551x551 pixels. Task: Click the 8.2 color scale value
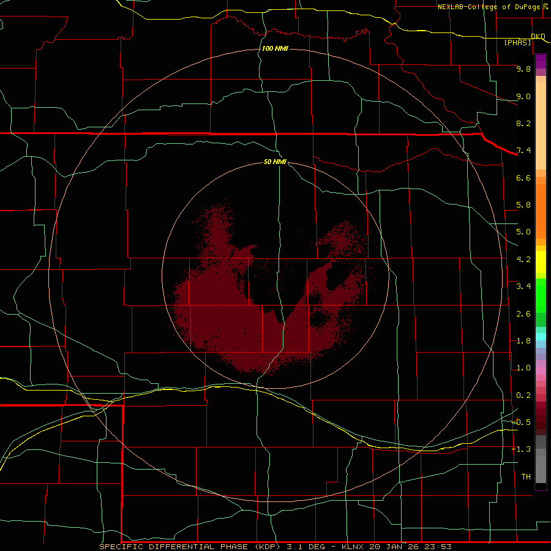(x=523, y=123)
